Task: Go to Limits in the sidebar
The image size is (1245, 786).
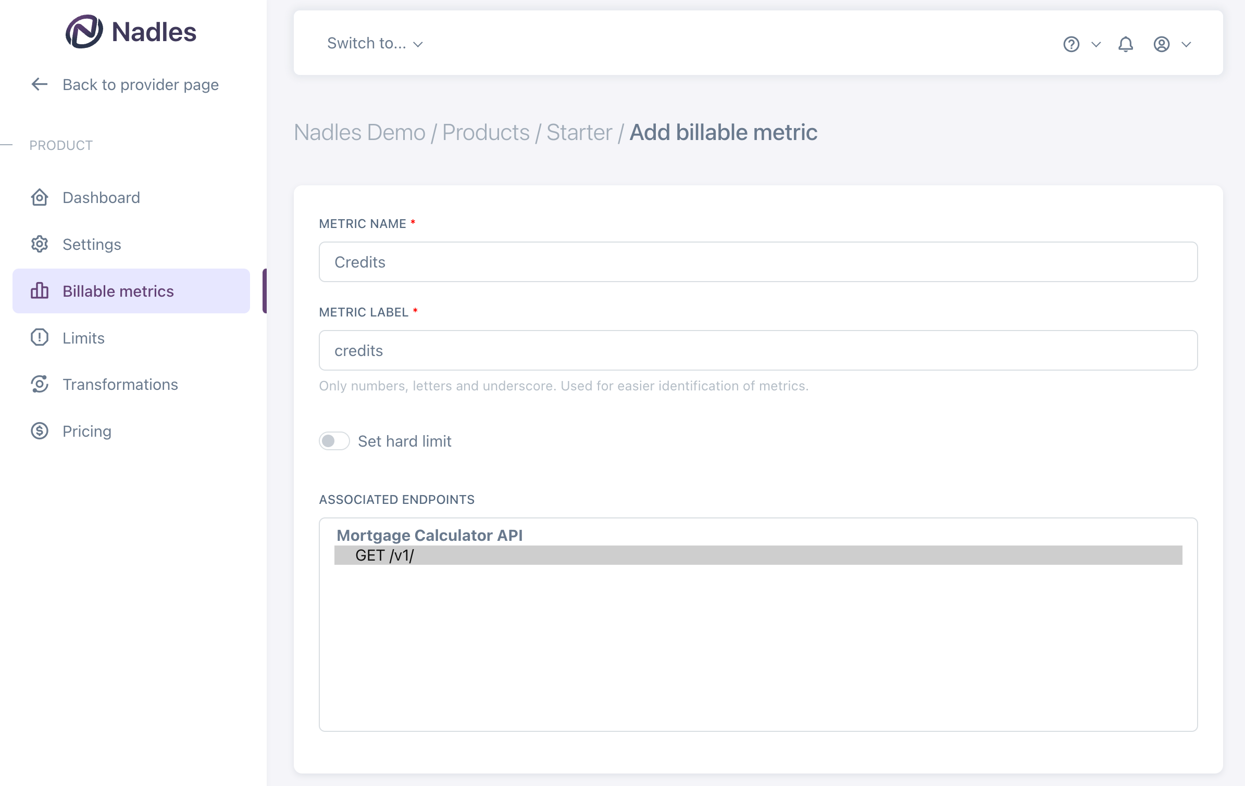Action: [83, 338]
